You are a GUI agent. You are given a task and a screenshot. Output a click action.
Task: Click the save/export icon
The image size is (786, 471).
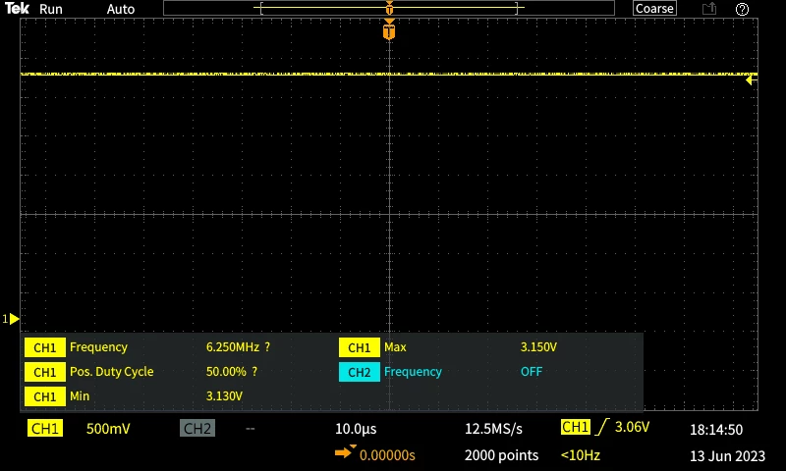coord(708,9)
